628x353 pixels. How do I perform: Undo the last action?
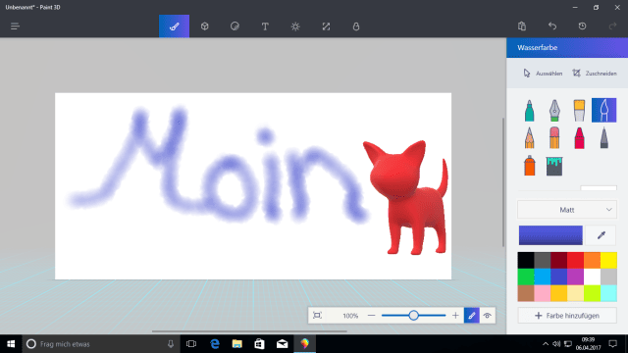[x=552, y=26]
